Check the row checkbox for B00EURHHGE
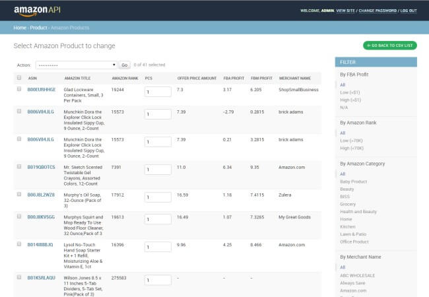 coord(19,89)
